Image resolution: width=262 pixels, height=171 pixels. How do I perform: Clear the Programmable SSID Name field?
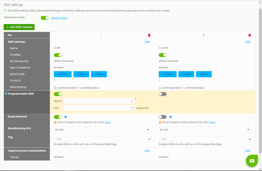[132, 101]
